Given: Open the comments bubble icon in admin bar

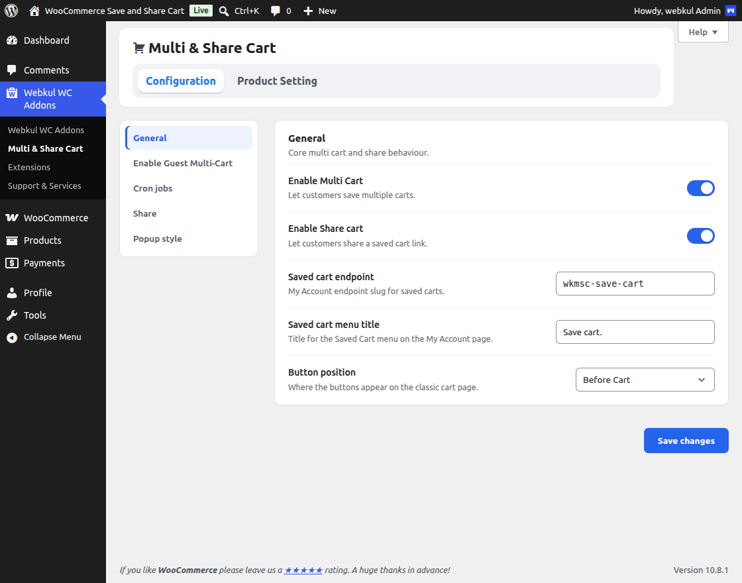Looking at the screenshot, I should click(275, 11).
